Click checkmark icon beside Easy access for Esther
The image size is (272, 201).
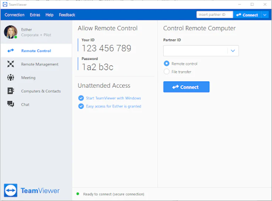pyautogui.click(x=81, y=106)
